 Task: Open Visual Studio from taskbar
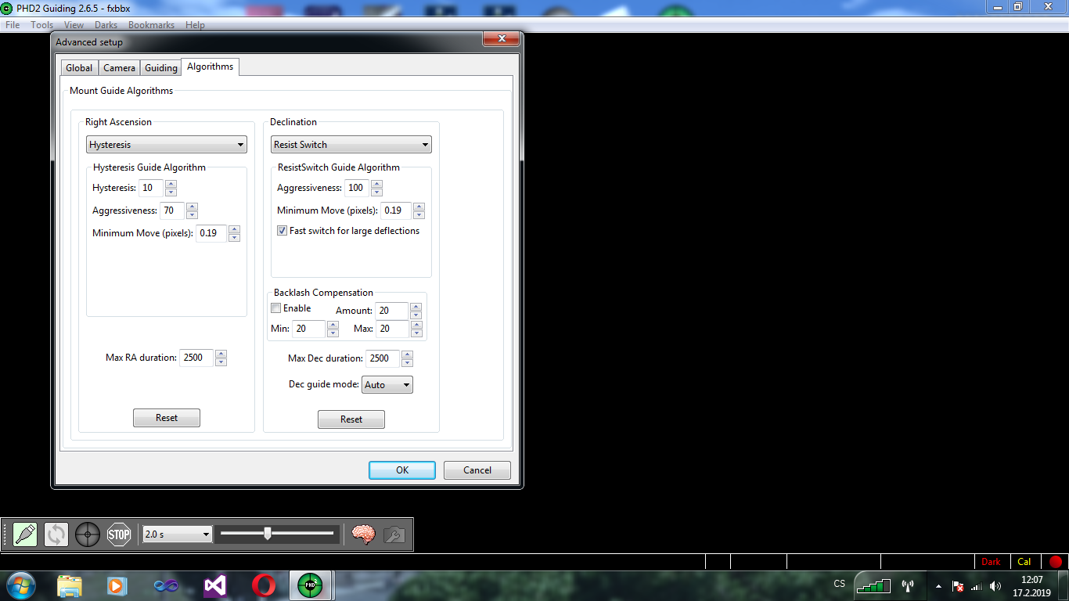215,585
